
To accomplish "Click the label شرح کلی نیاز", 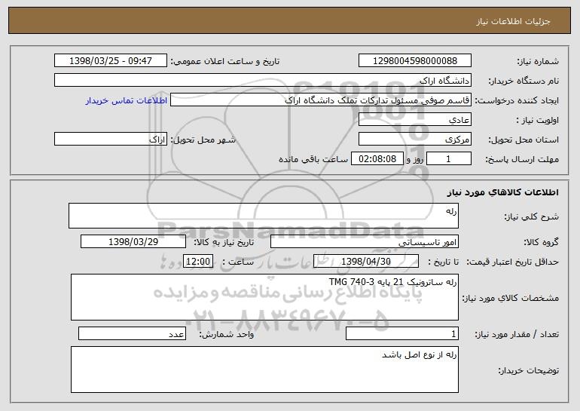I will click(532, 216).
